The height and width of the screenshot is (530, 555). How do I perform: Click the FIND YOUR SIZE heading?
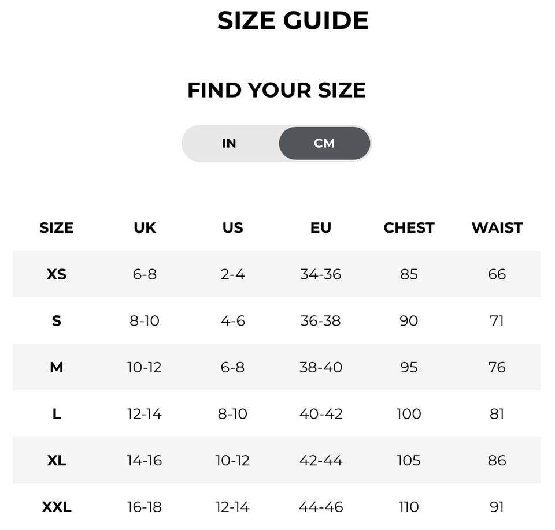pyautogui.click(x=276, y=90)
